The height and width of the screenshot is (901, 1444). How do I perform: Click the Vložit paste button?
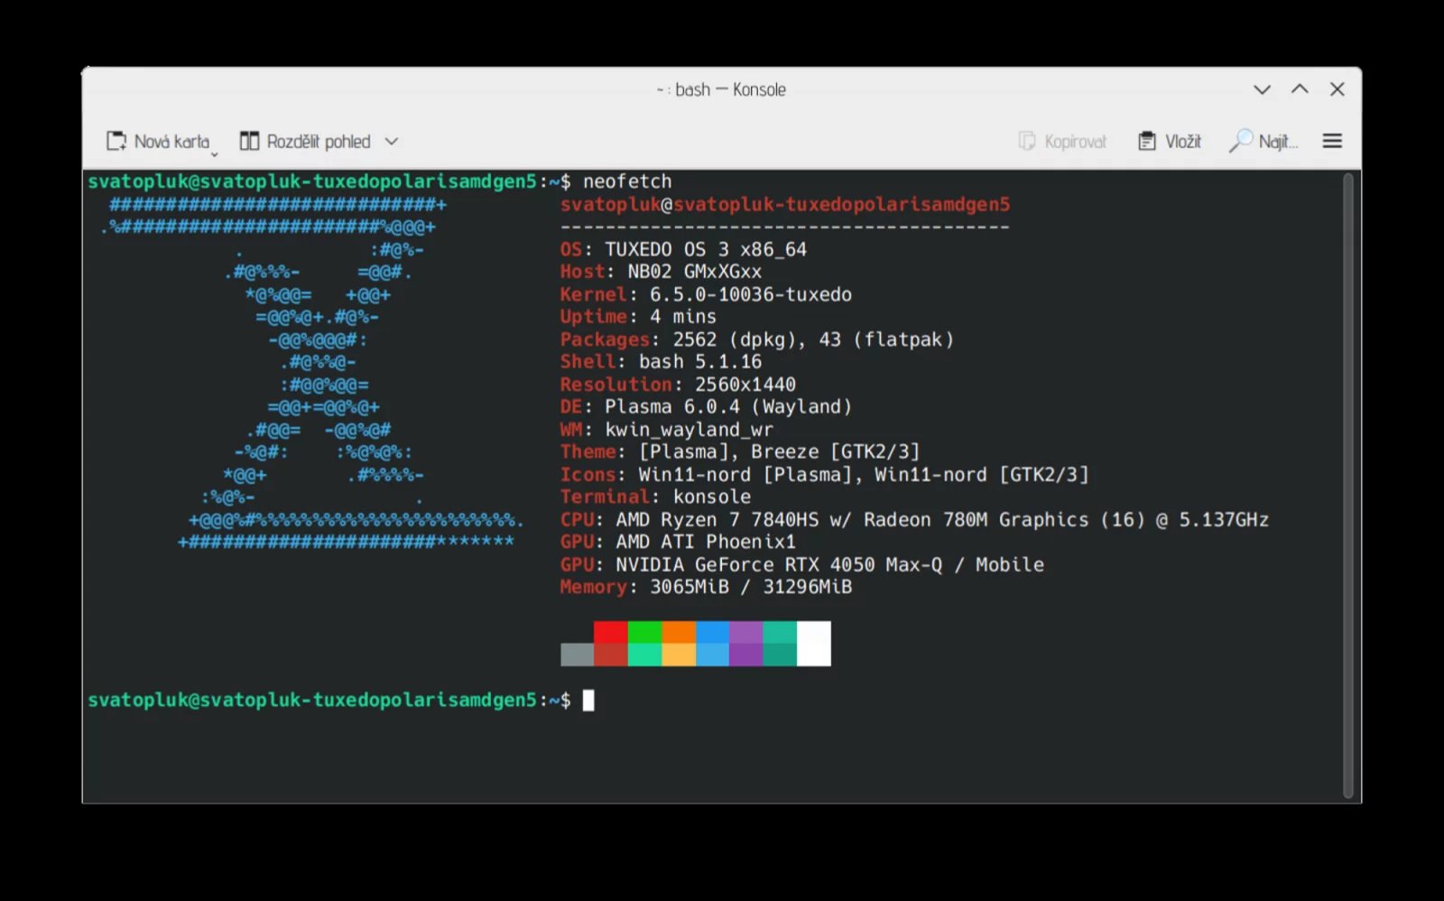click(x=1170, y=142)
